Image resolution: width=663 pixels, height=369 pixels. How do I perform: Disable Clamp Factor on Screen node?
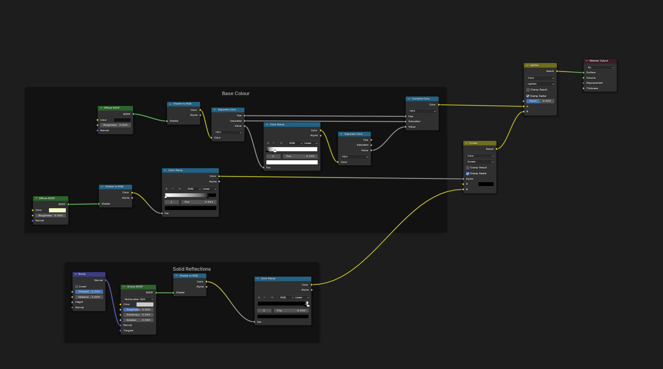click(467, 173)
